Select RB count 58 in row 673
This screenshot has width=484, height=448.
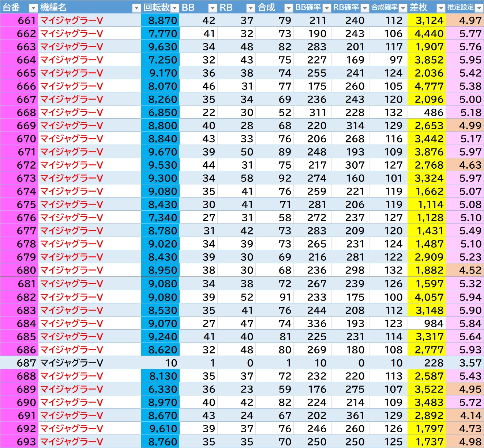point(236,178)
